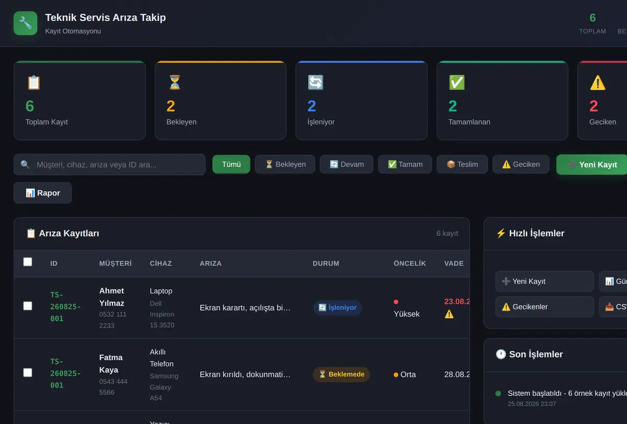Show Devam filter records
The image size is (627, 424).
(x=347, y=164)
